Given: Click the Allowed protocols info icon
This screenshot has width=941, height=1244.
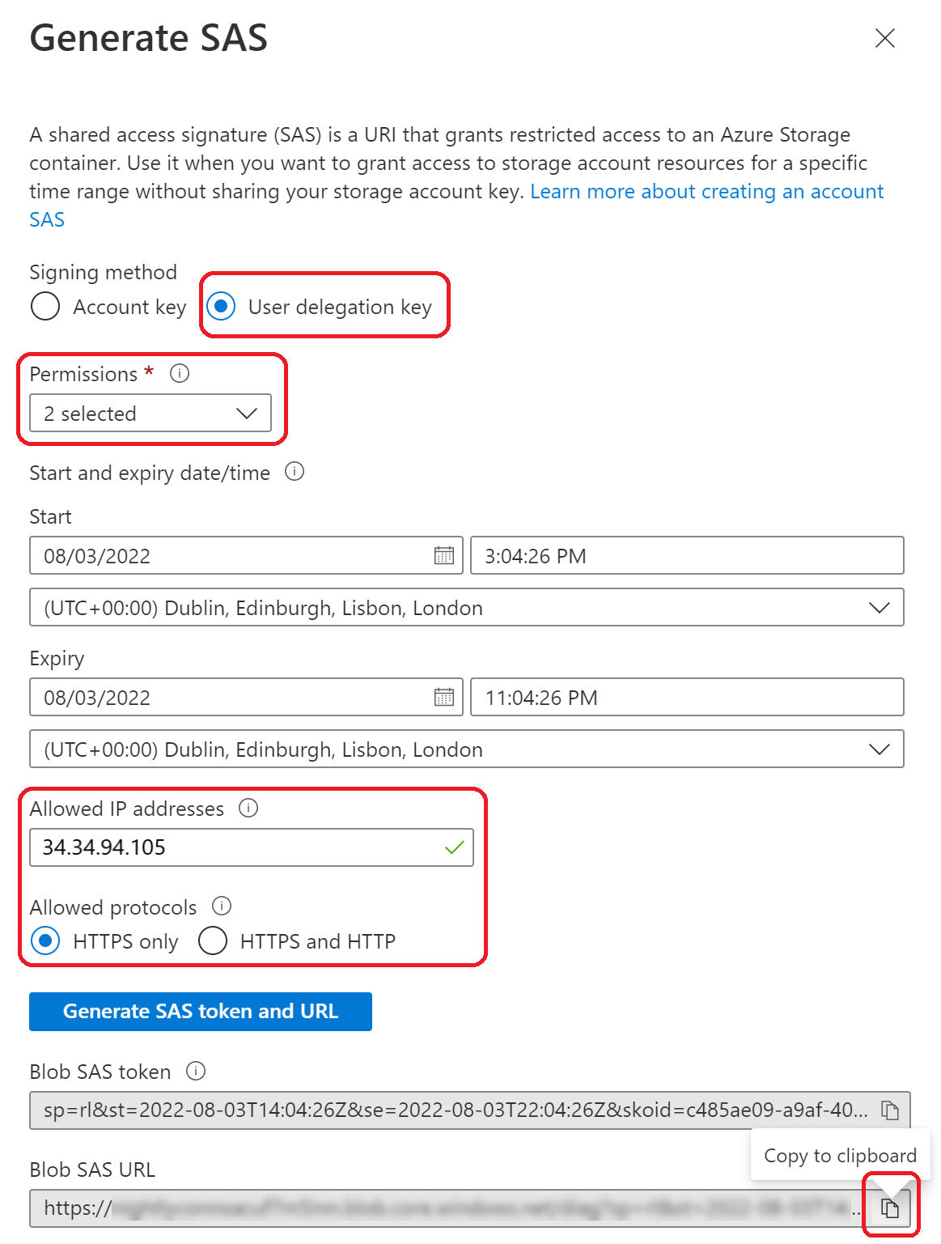Looking at the screenshot, I should (x=222, y=906).
